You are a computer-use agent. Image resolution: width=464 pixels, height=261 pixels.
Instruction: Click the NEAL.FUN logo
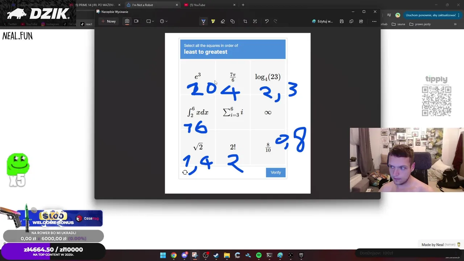click(x=17, y=36)
